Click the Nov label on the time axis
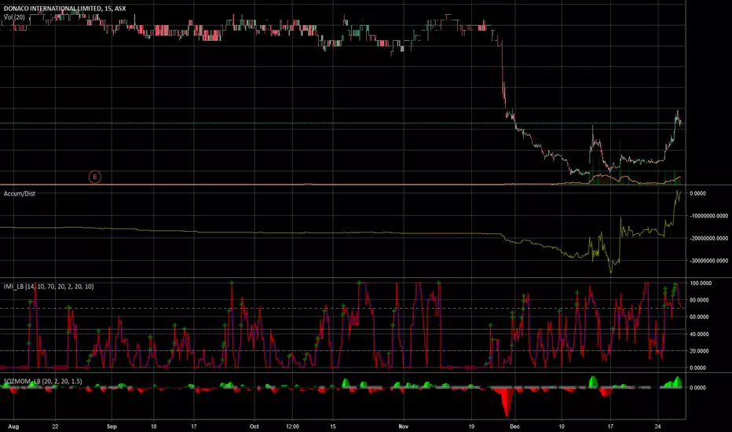The width and height of the screenshot is (732, 432). coord(404,427)
